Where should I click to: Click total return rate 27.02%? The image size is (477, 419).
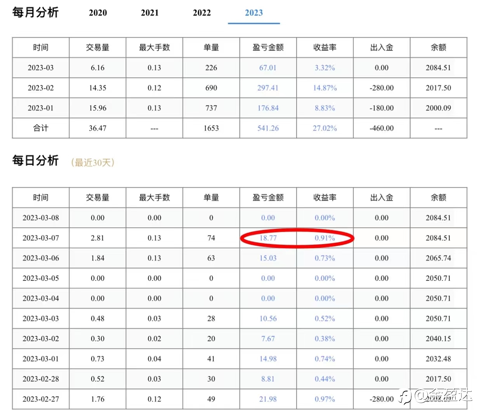click(x=325, y=128)
